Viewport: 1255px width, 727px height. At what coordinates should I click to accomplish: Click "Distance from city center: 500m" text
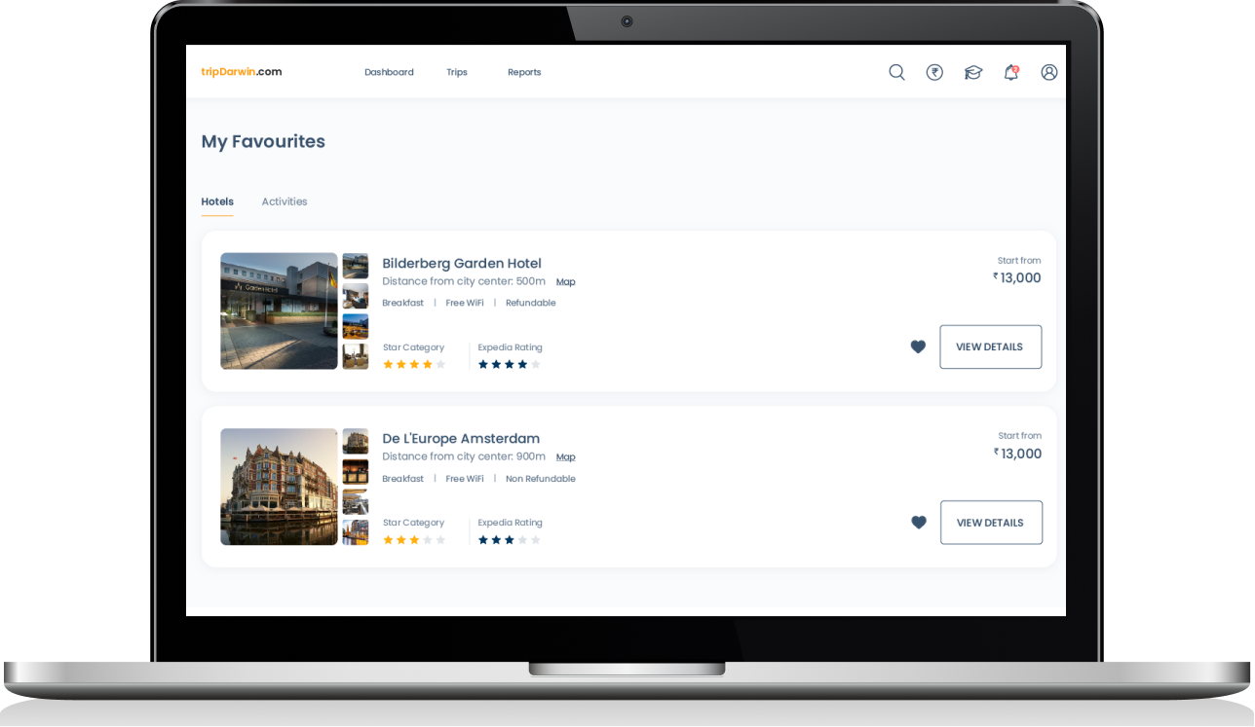click(x=464, y=281)
